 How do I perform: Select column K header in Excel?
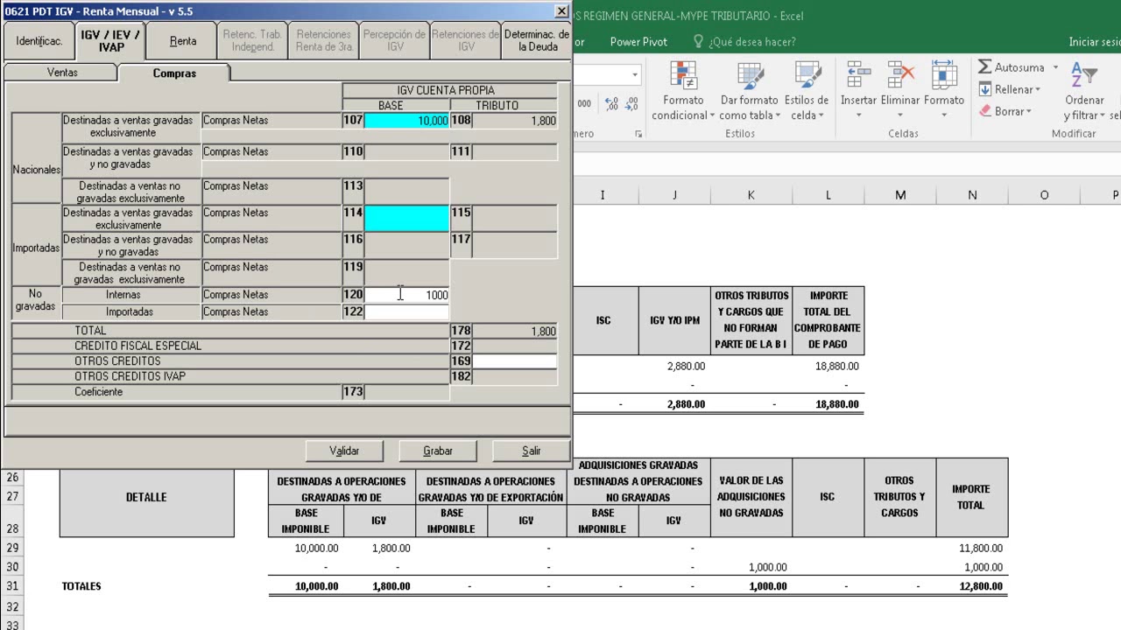[751, 194]
